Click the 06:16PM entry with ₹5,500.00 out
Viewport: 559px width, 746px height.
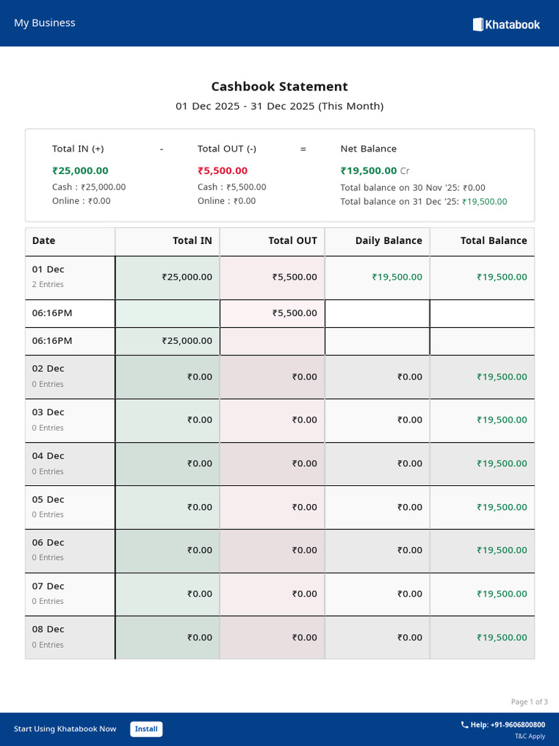(279, 313)
